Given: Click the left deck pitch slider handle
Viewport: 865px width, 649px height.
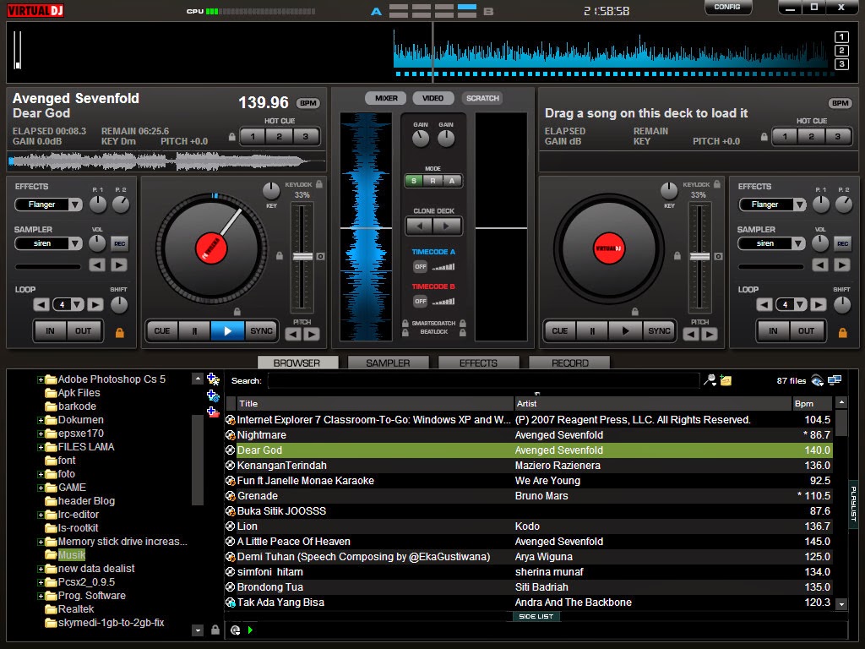Looking at the screenshot, I should [302, 257].
